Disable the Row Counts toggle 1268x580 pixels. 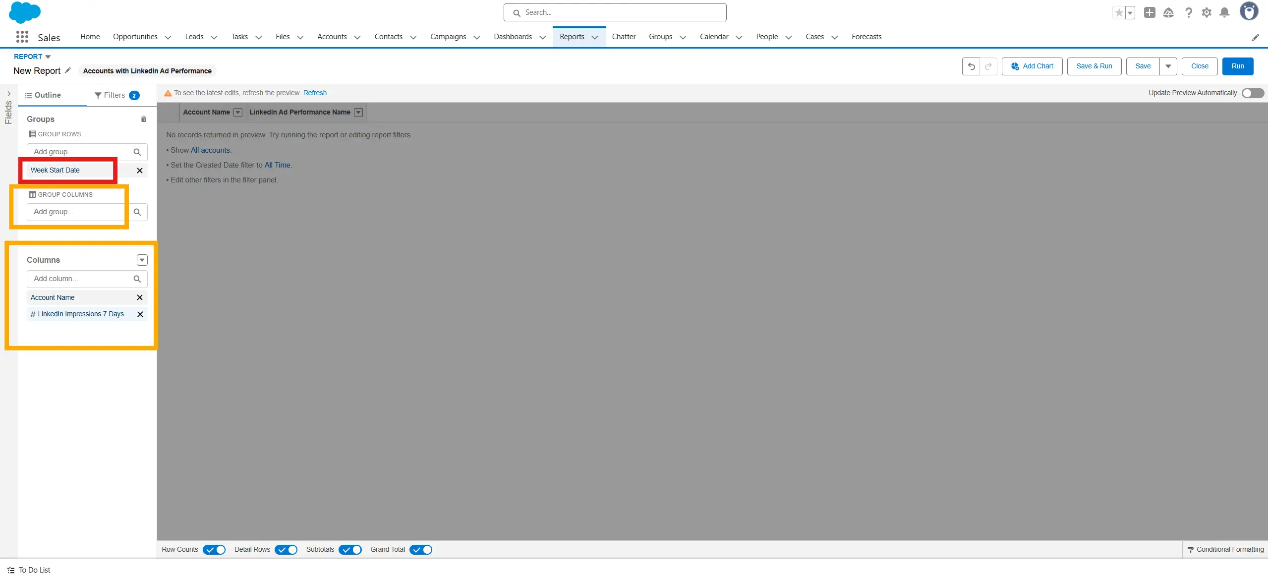pyautogui.click(x=214, y=550)
